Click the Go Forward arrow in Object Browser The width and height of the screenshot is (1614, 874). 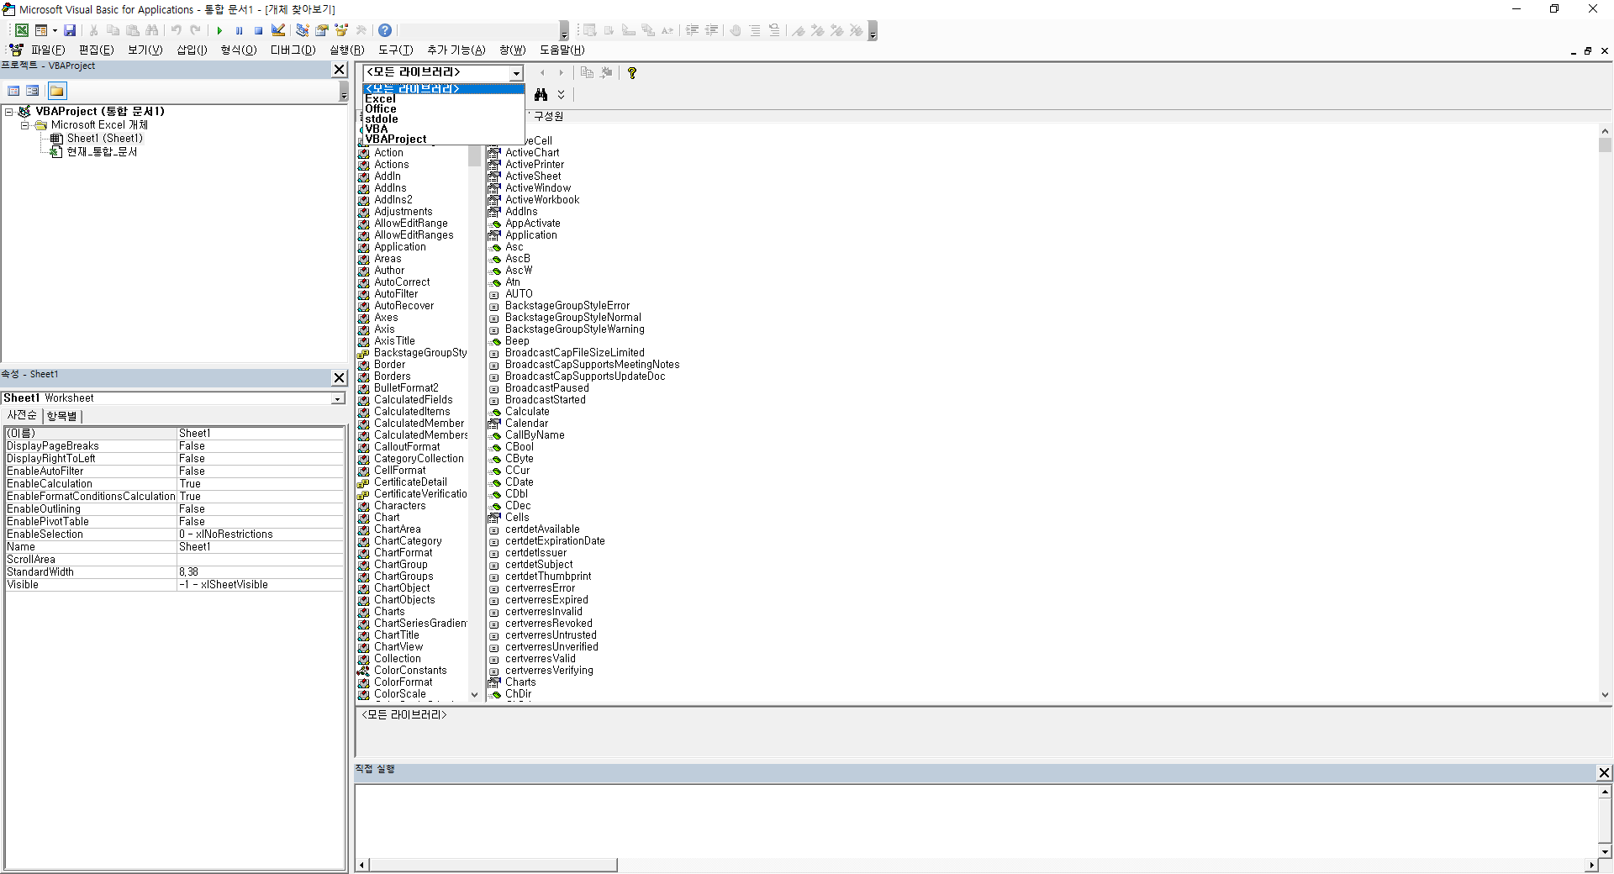[x=562, y=73]
